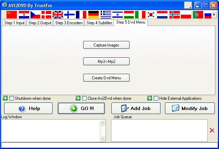The image size is (219, 149).
Task: Pick the Polish flag
Action: pyautogui.click(x=186, y=15)
